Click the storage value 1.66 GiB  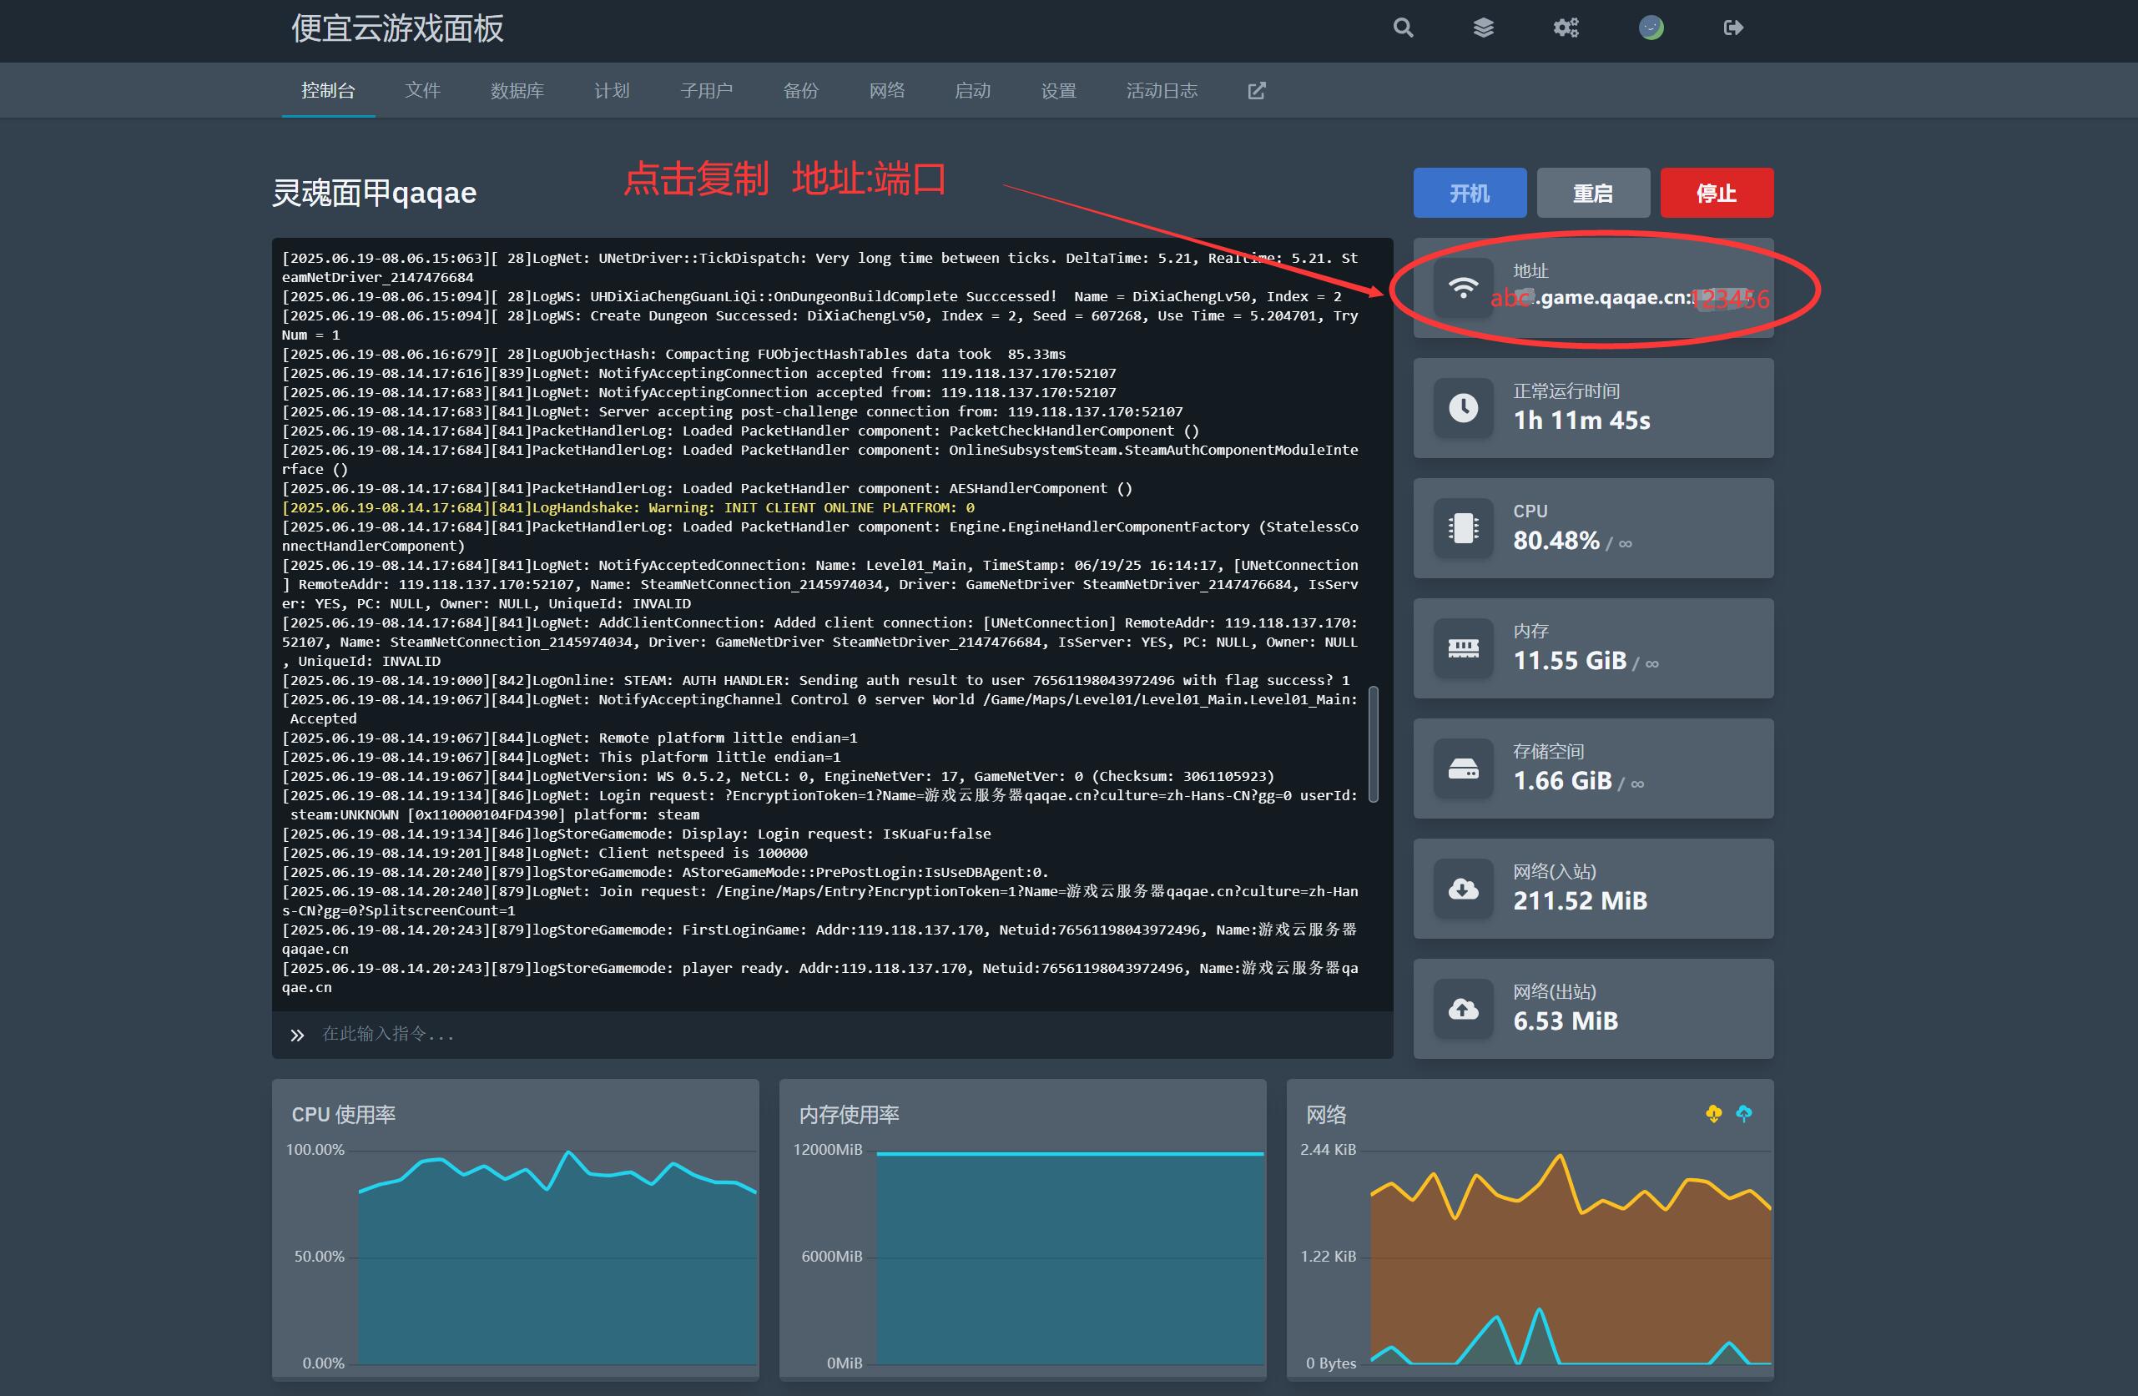tap(1562, 782)
